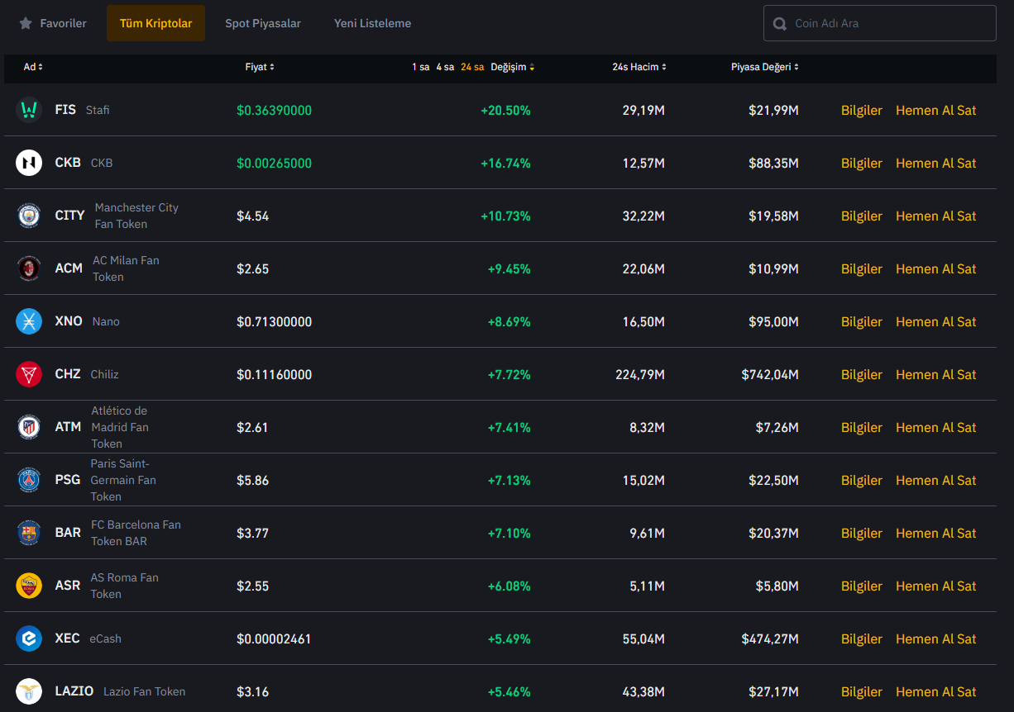
Task: Click the Manchester City crest icon
Action: 29,216
